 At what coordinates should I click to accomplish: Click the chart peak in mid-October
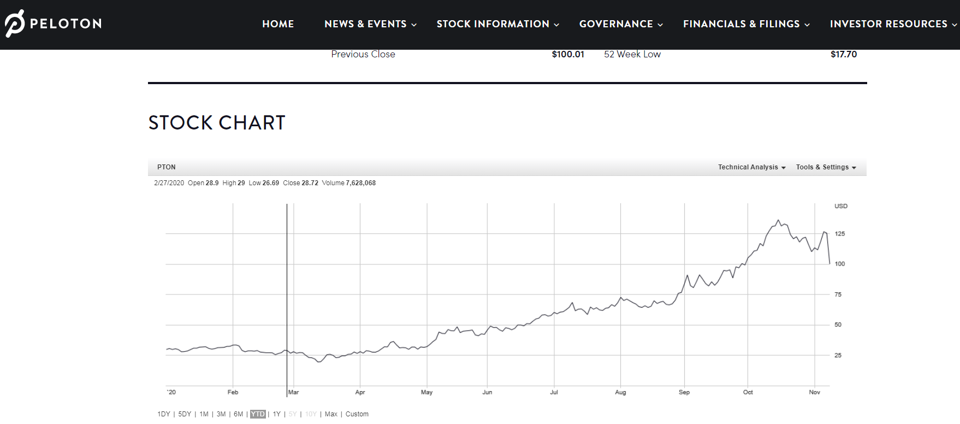pos(778,220)
